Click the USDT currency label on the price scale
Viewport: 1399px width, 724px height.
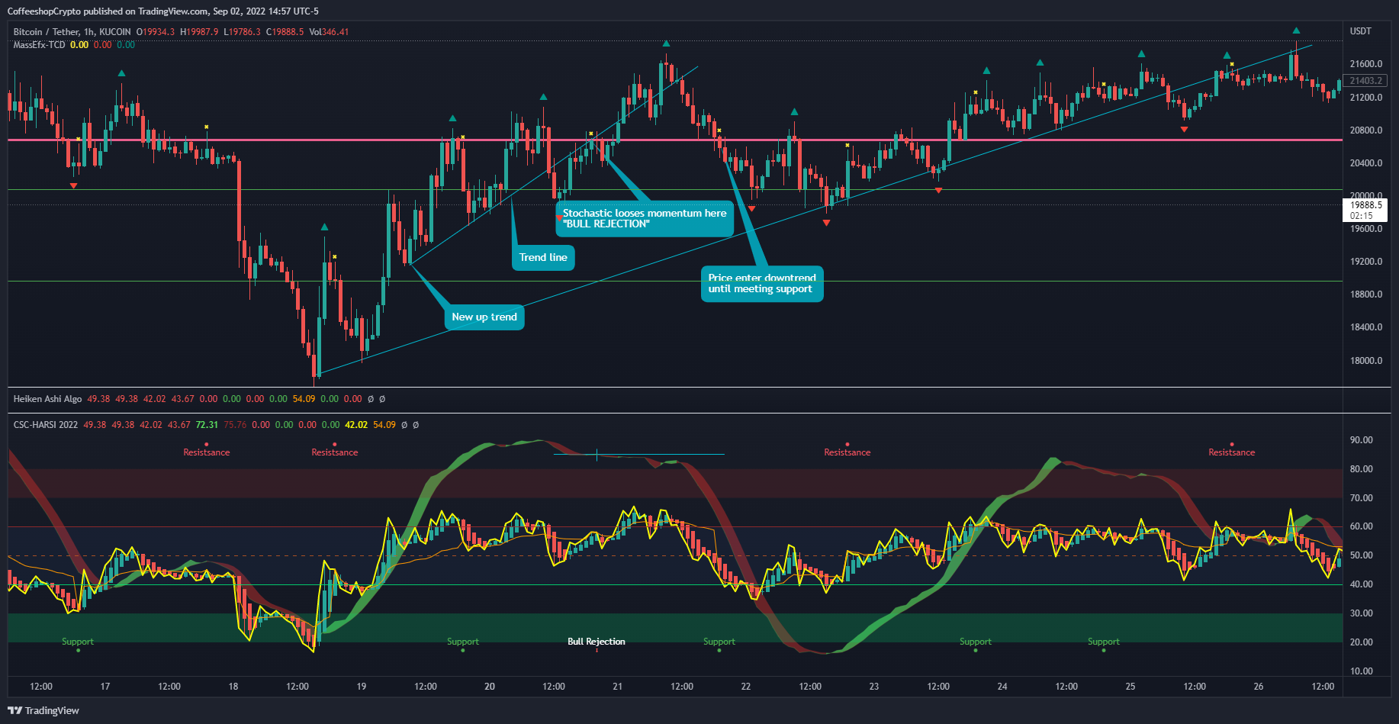pos(1361,31)
